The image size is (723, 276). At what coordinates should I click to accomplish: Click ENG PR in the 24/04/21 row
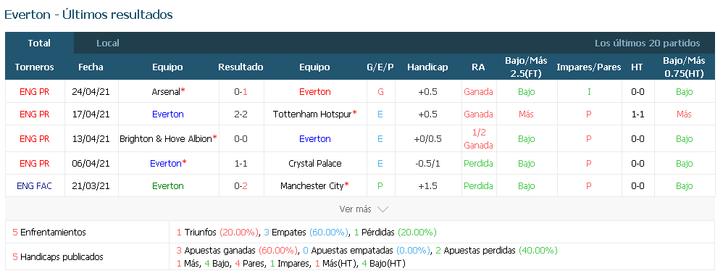coord(35,92)
